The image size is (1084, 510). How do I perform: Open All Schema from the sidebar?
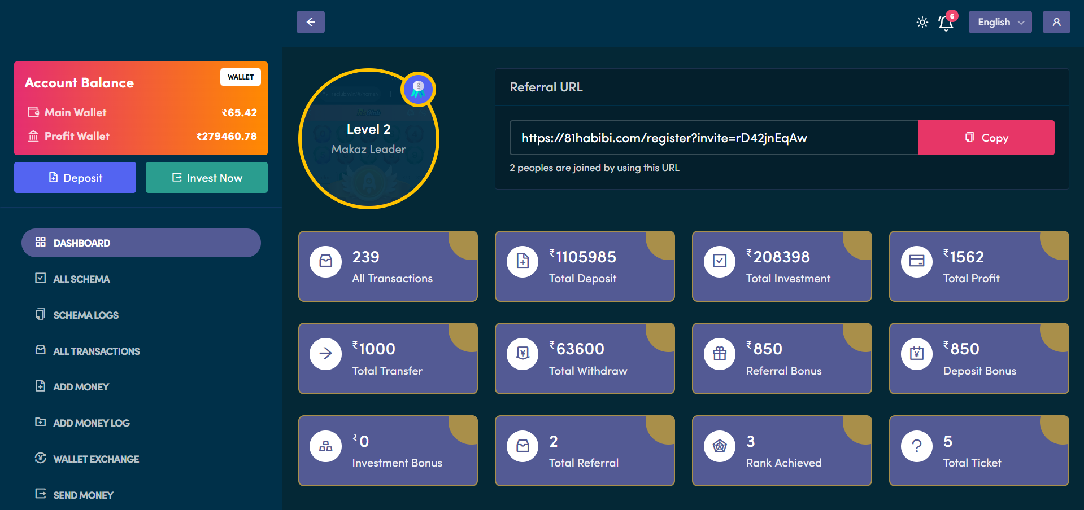81,279
